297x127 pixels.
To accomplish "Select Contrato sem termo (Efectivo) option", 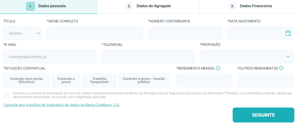I will tap(26, 80).
